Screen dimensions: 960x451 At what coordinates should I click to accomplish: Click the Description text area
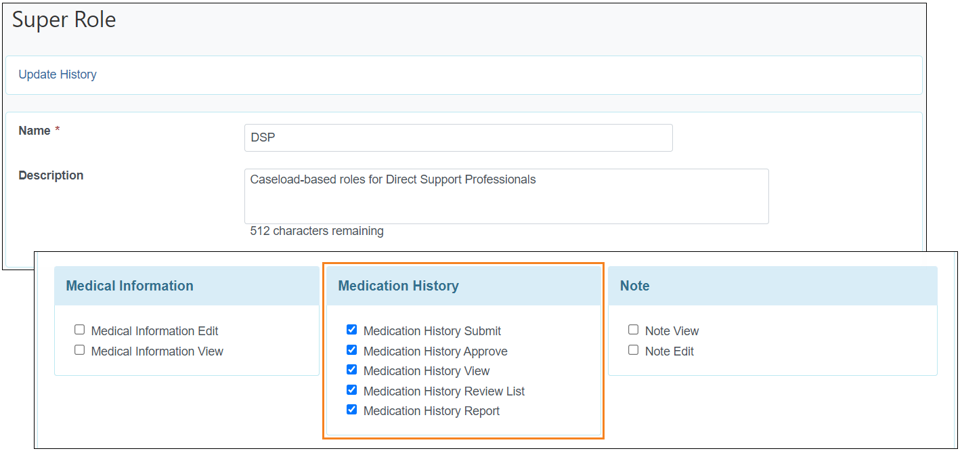point(506,196)
